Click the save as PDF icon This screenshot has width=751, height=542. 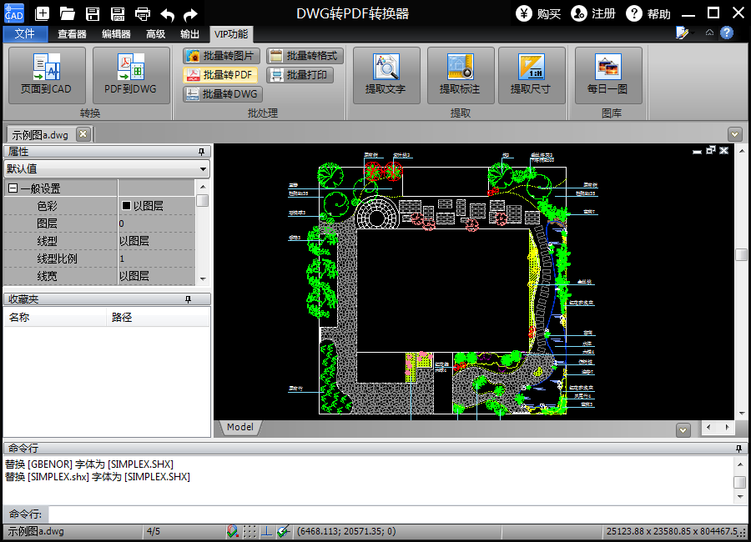click(118, 13)
